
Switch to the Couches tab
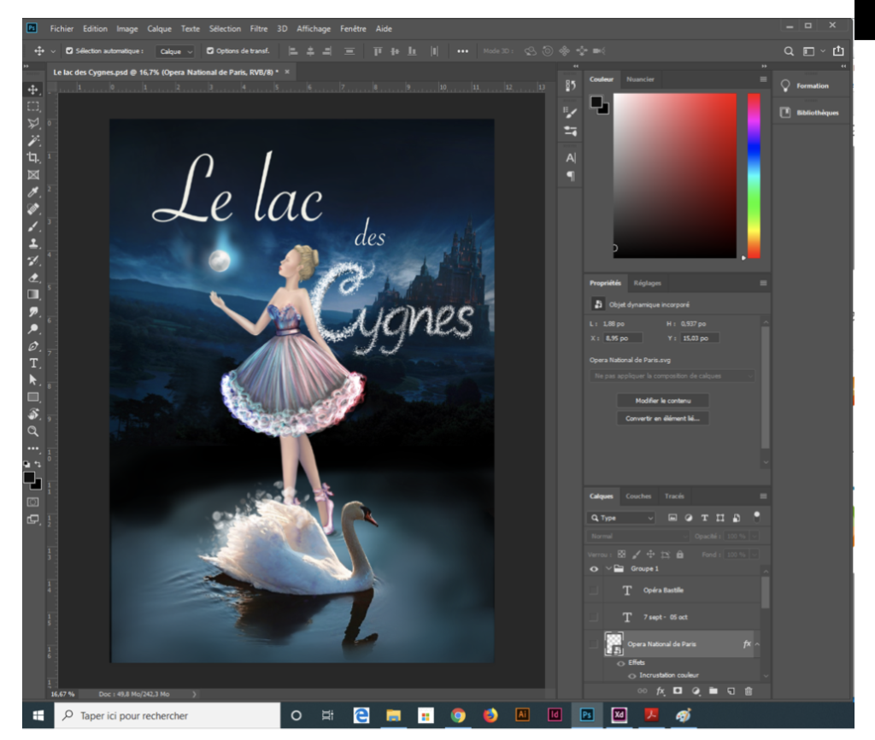tap(638, 496)
